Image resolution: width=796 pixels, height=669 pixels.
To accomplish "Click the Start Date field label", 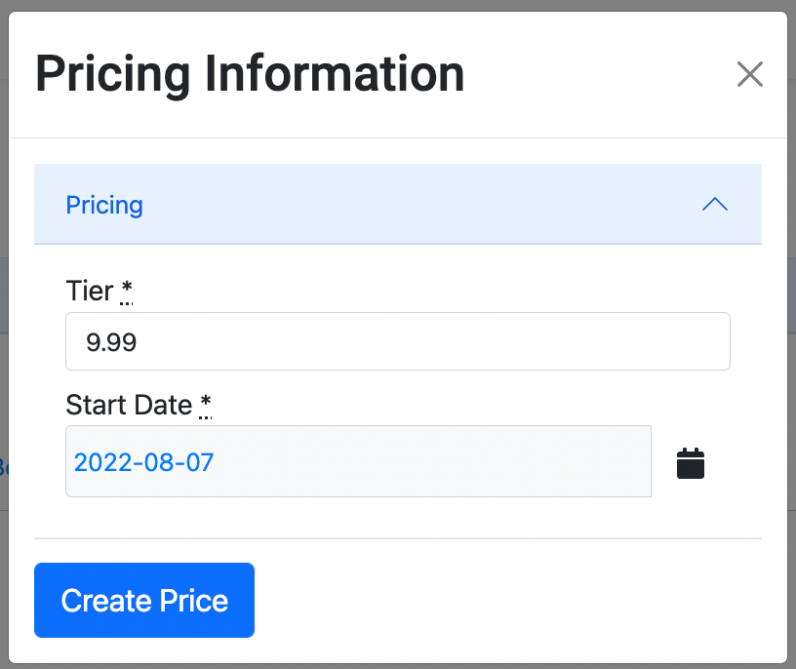I will pyautogui.click(x=128, y=405).
